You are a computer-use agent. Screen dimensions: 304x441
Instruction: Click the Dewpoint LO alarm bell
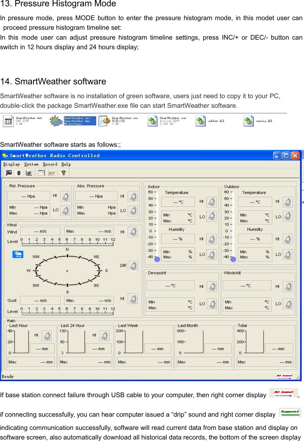212,304
